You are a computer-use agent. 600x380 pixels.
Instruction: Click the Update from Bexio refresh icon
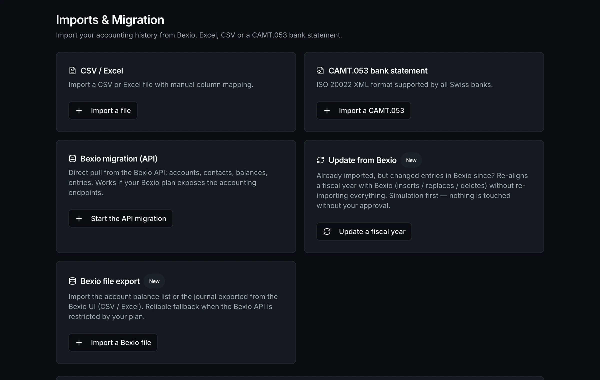pos(320,160)
